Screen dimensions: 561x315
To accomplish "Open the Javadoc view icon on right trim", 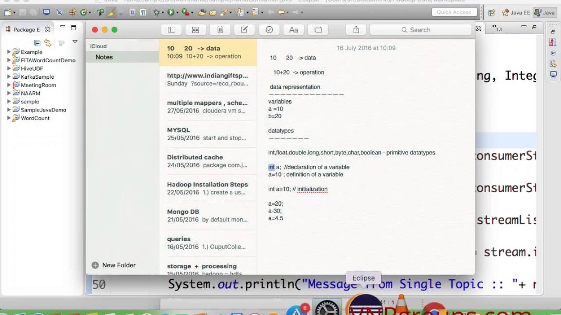I will click(553, 53).
